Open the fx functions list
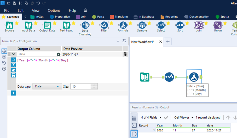This screenshot has width=237, height=138. pos(13,60)
